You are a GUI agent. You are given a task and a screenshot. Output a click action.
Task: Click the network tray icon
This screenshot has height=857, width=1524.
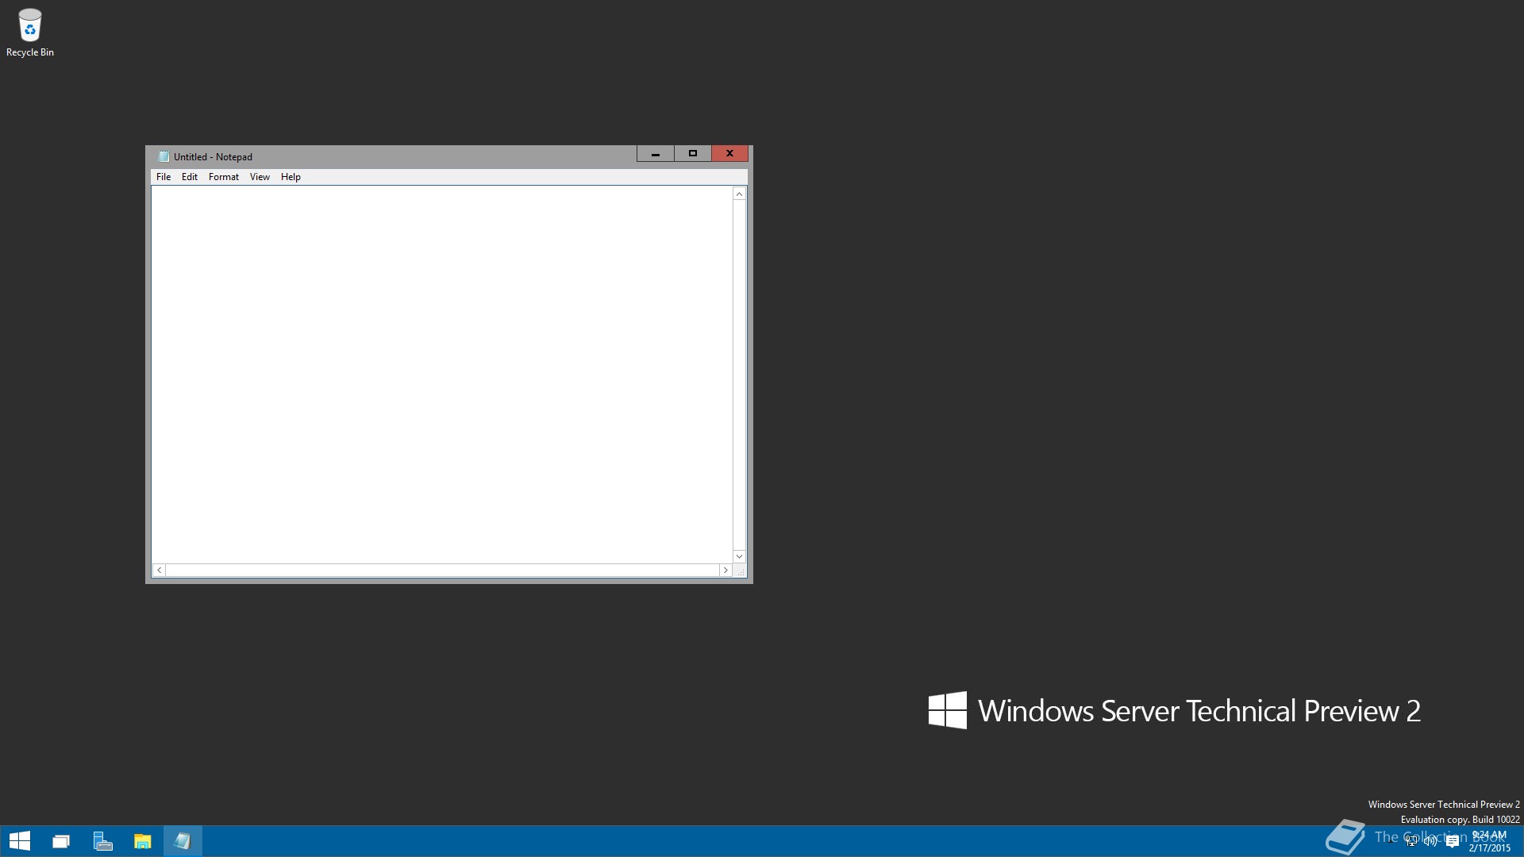click(x=1411, y=841)
